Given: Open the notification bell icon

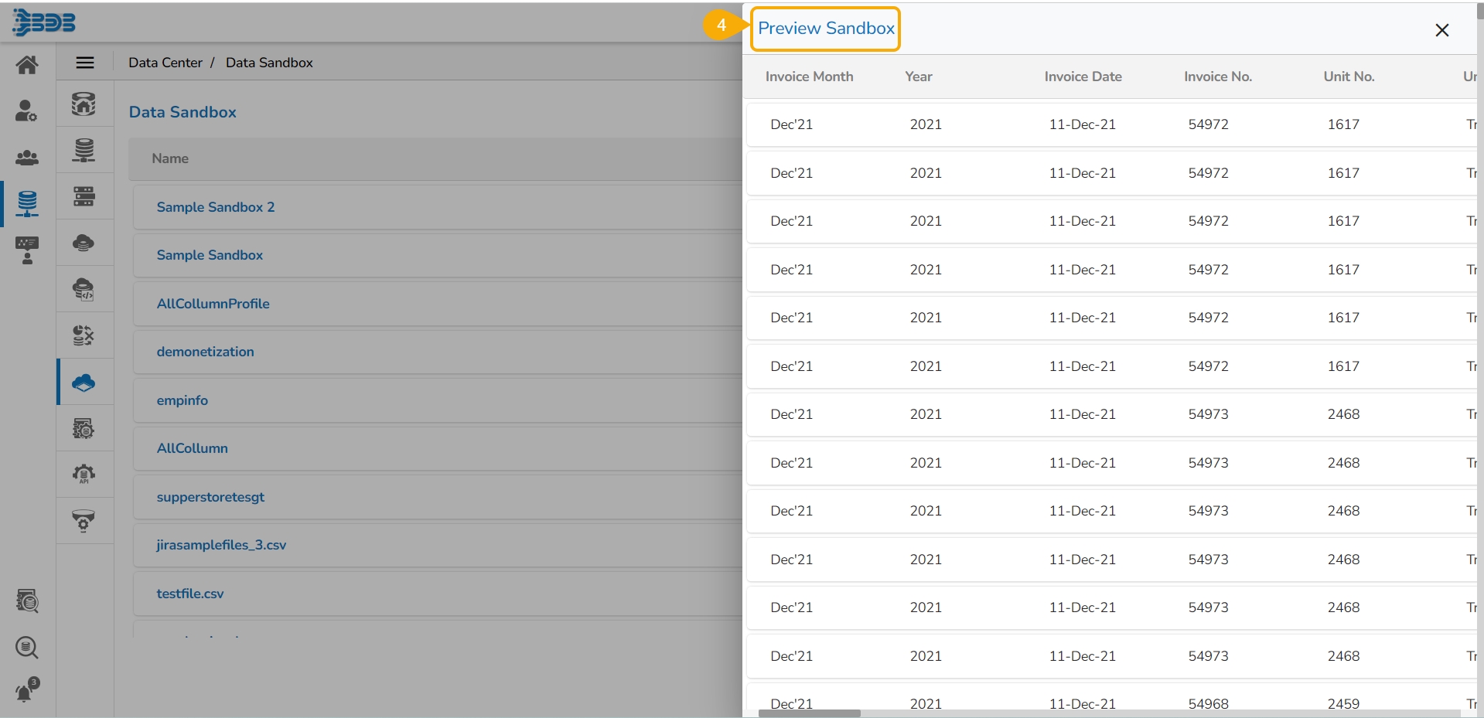Looking at the screenshot, I should (x=26, y=691).
